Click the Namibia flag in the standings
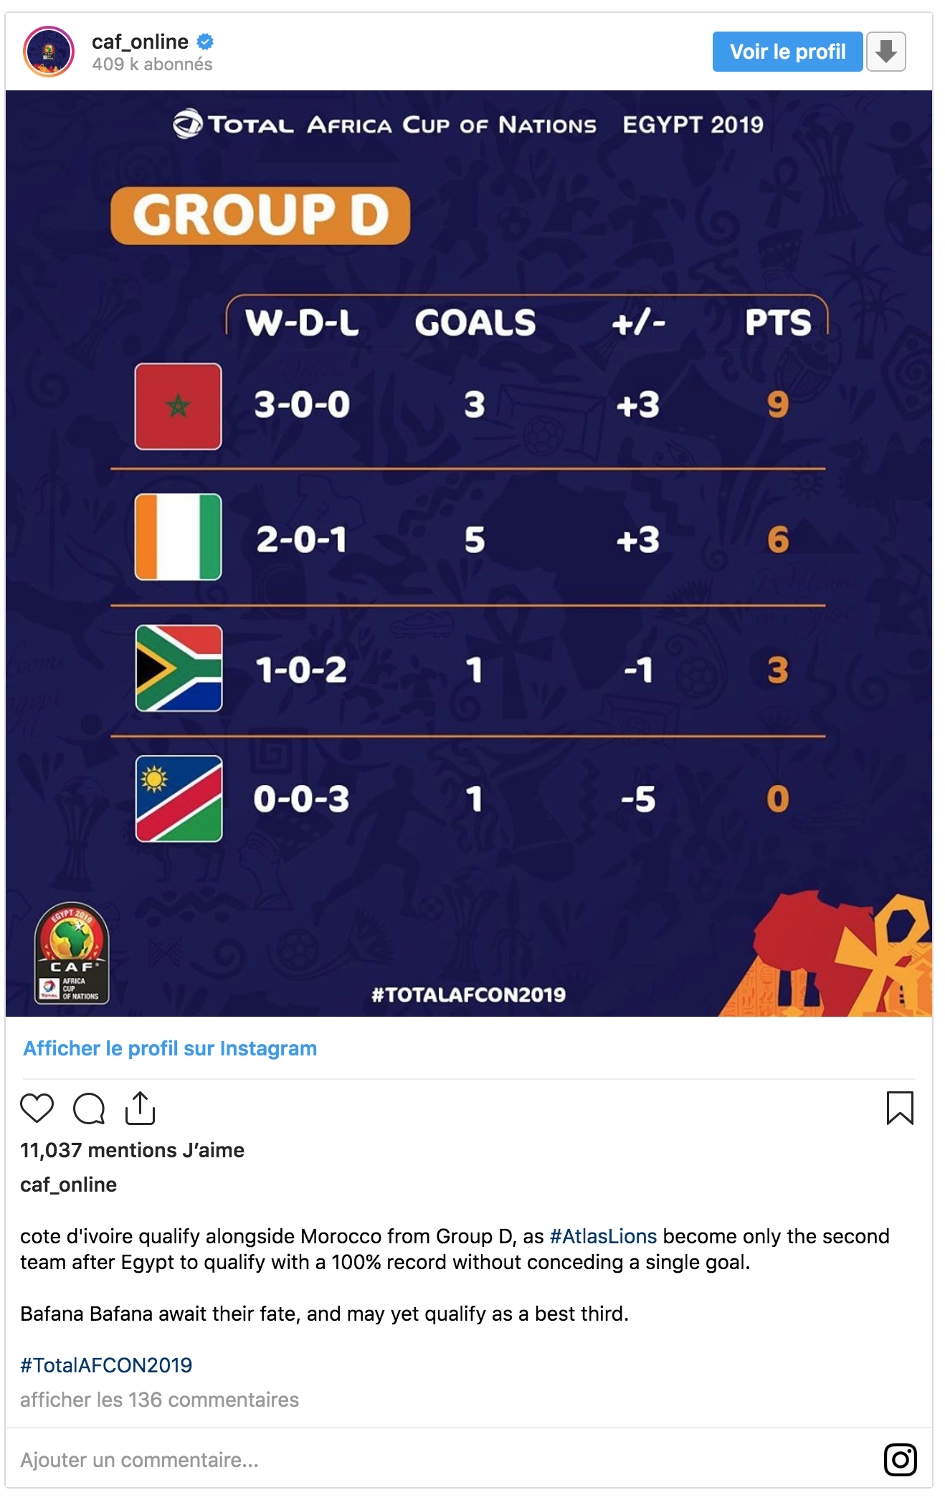The width and height of the screenshot is (945, 1500). (x=179, y=799)
